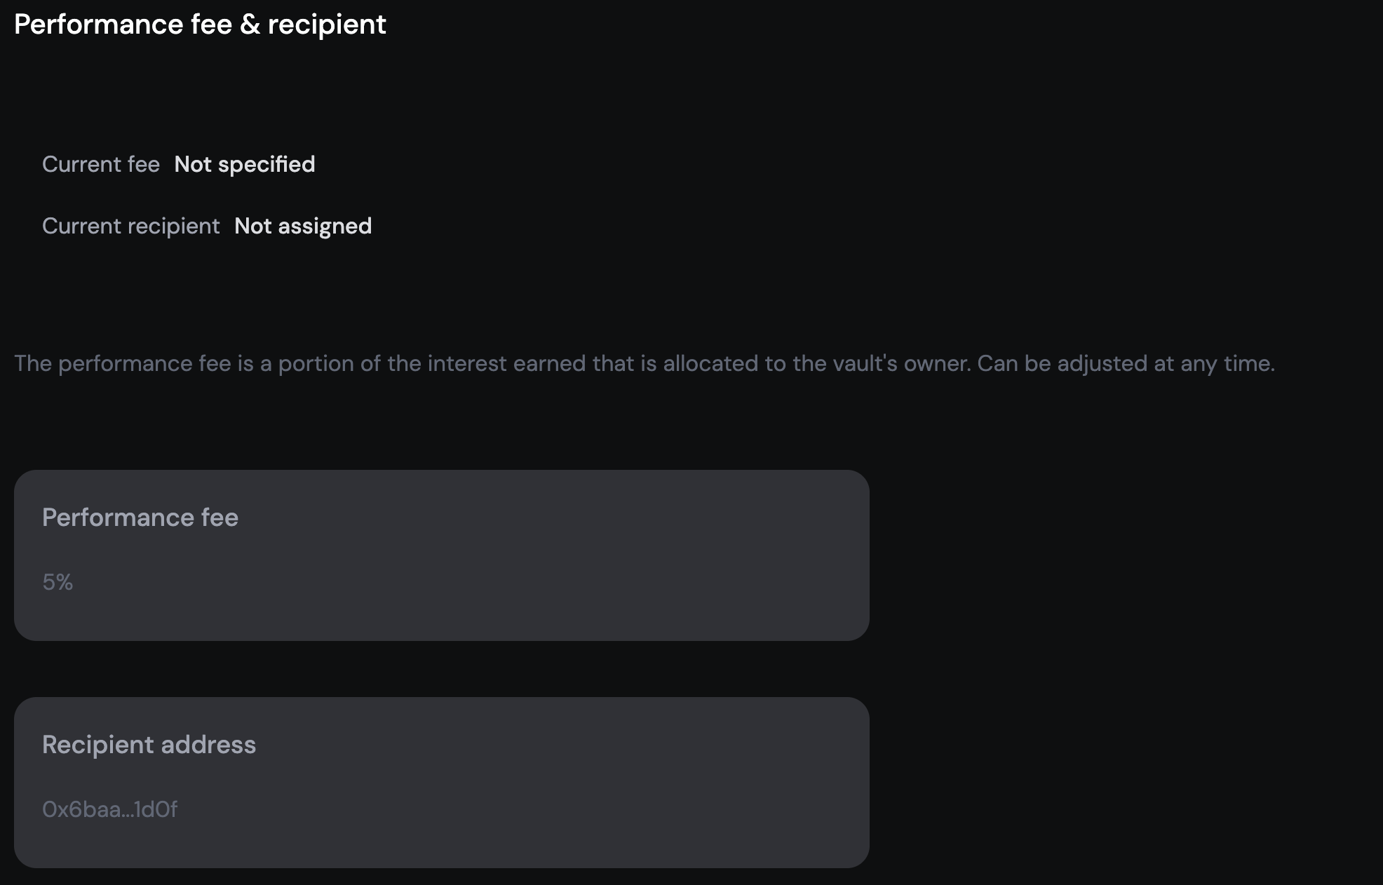Click the Not assigned text next to Current recipient
This screenshot has height=885, width=1383.
pyautogui.click(x=303, y=226)
